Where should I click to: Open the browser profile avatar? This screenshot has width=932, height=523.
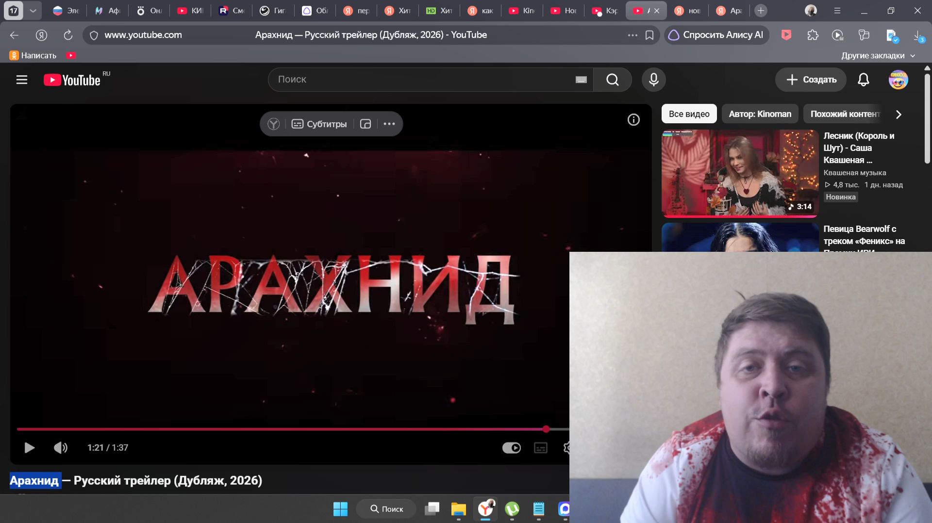(811, 11)
